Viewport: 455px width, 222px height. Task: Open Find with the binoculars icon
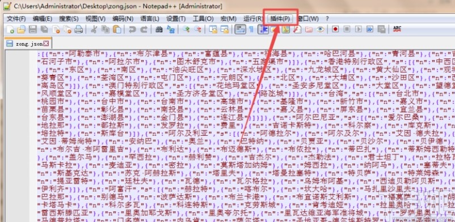pyautogui.click(x=159, y=30)
